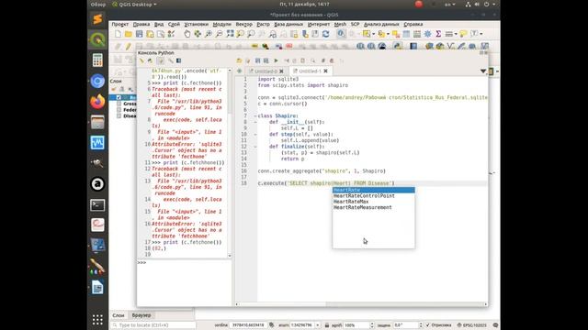Click the Zoom Full extent icon
588x330 pixels.
(x=230, y=34)
